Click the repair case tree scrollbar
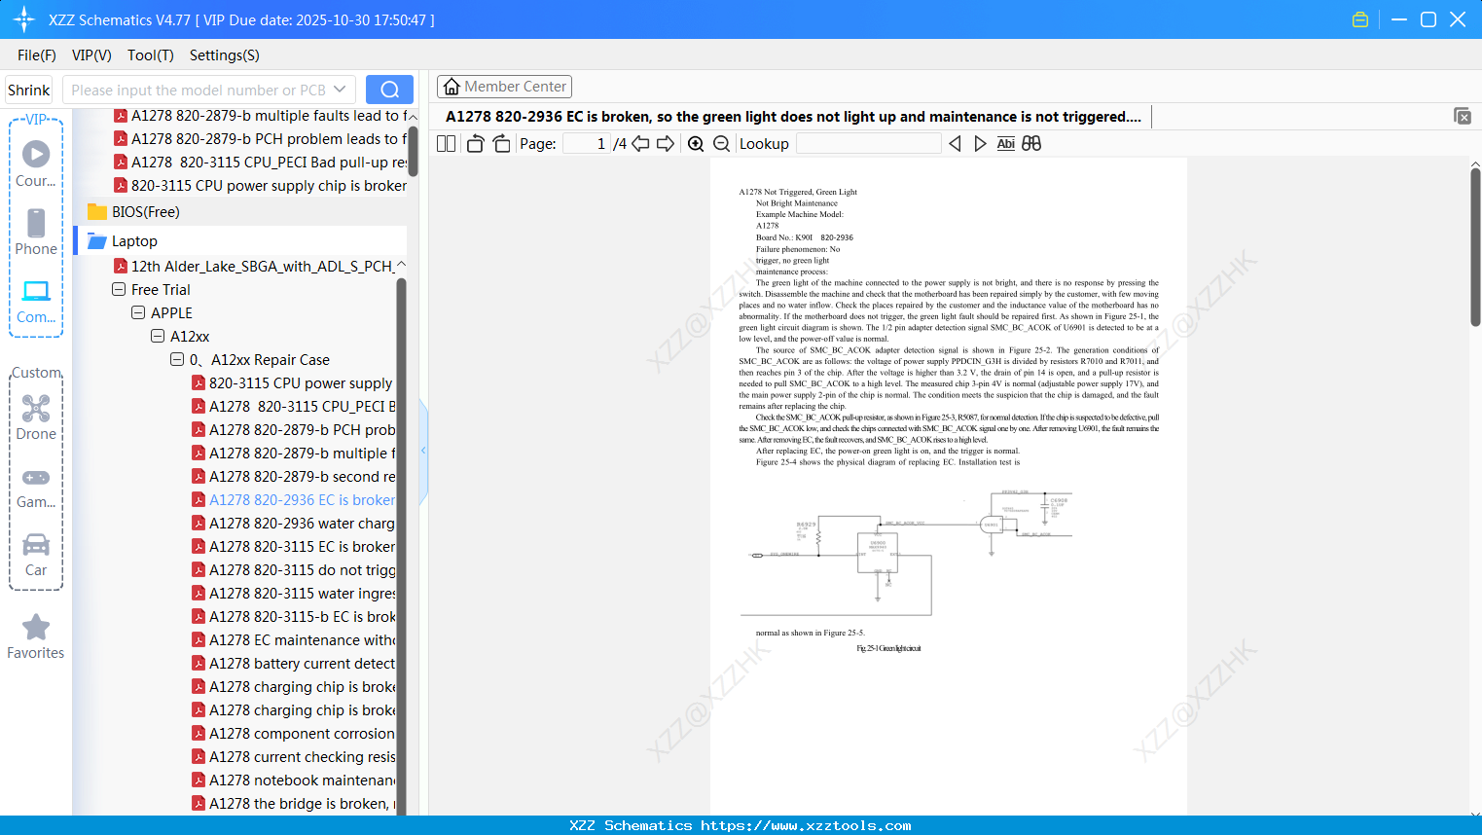Viewport: 1482px width, 835px height. [401, 545]
